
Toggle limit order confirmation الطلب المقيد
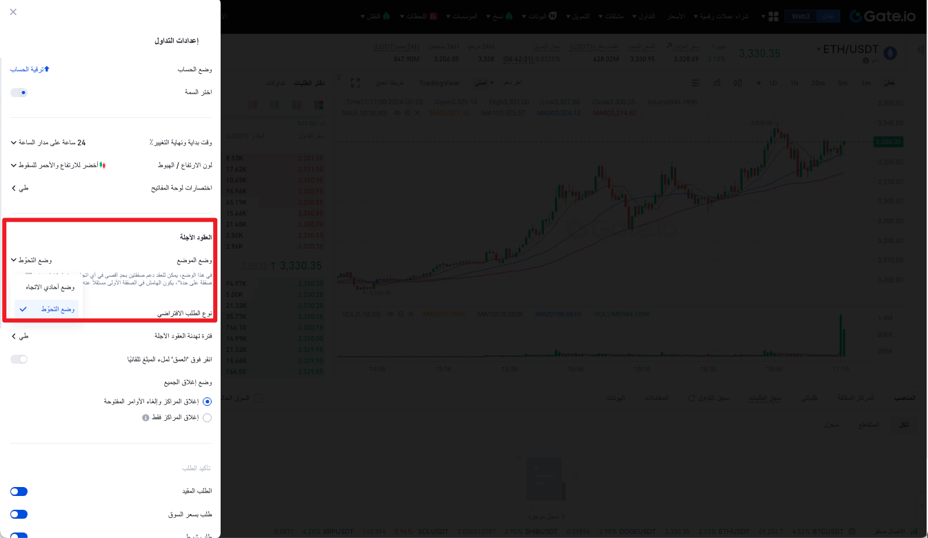tap(19, 491)
